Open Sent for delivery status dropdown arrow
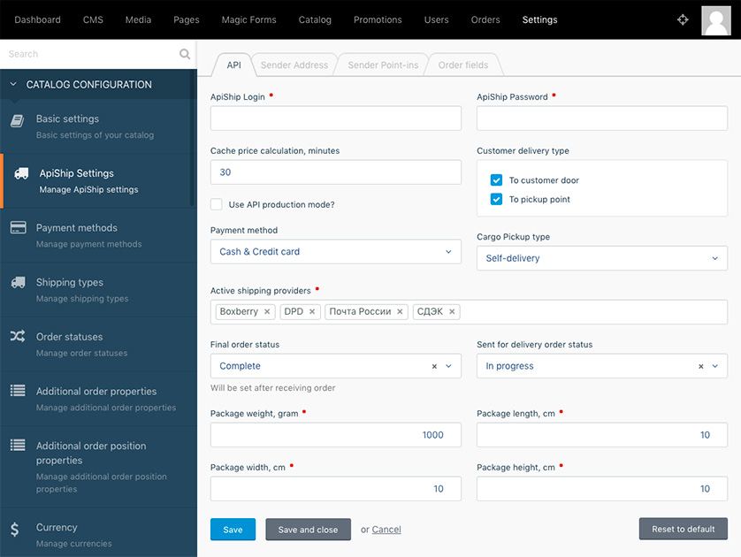 [715, 366]
